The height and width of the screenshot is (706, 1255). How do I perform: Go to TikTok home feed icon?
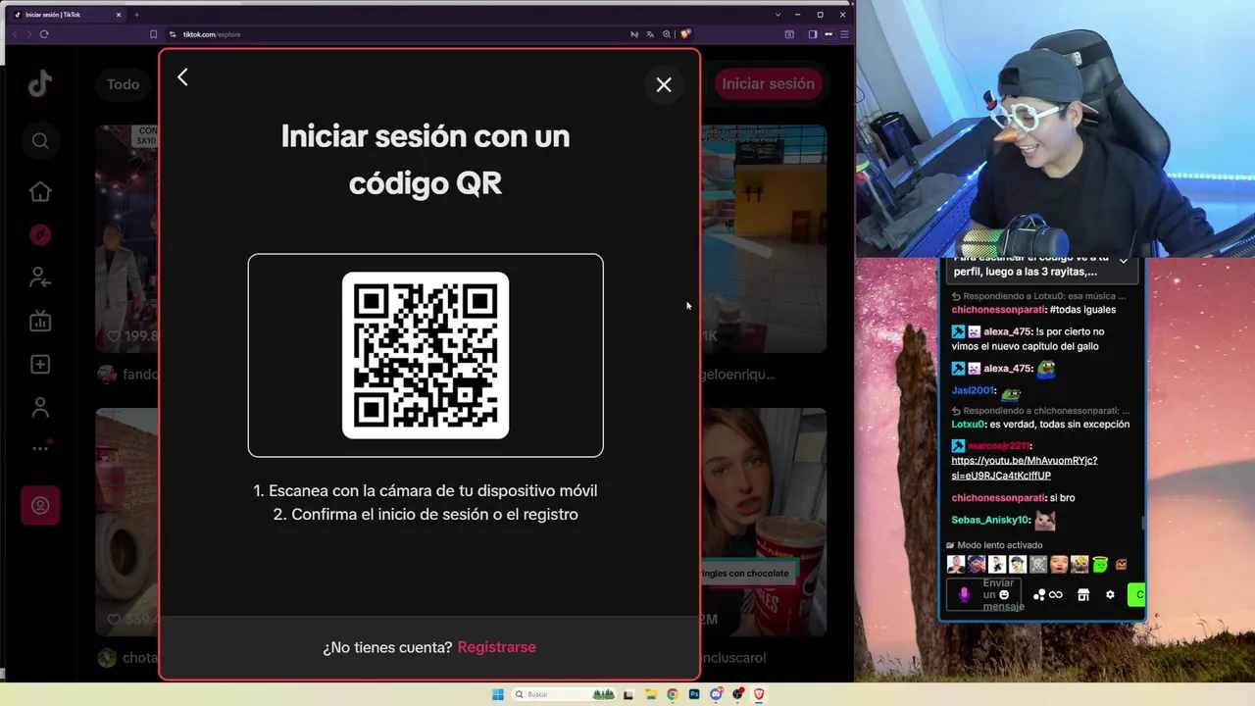click(40, 191)
